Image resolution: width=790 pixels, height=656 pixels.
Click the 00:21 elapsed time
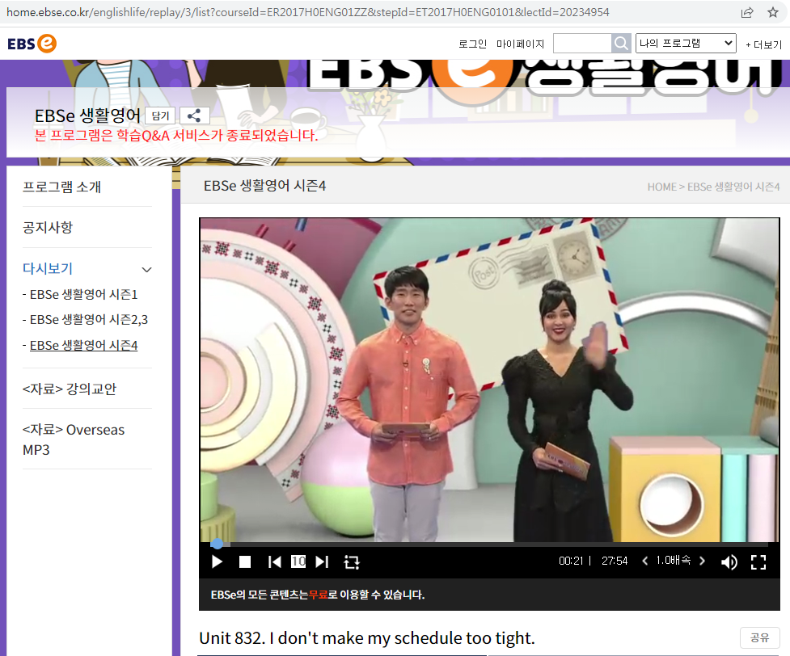pyautogui.click(x=571, y=561)
